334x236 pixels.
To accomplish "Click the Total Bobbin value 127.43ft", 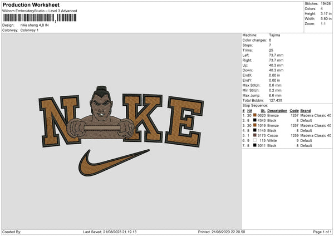I will (276, 101).
